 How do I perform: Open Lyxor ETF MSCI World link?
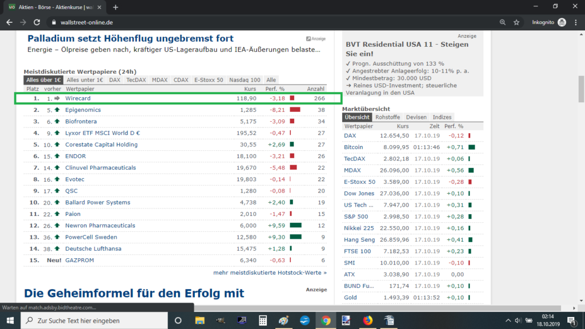[x=103, y=133]
